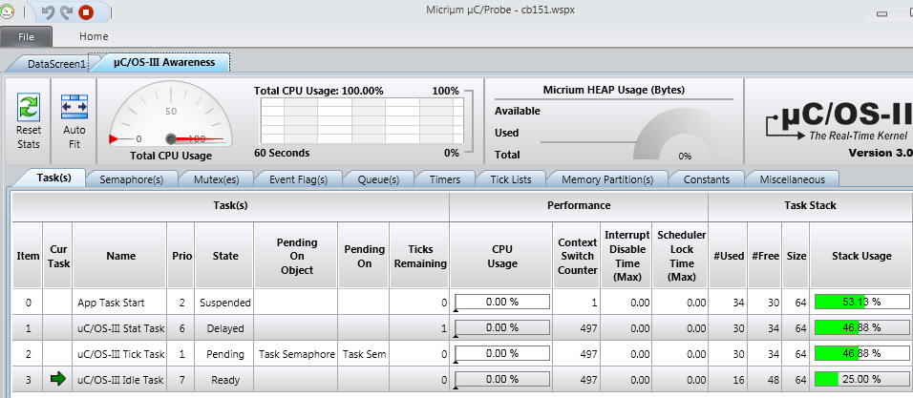Open the Constants tab

[x=707, y=179]
